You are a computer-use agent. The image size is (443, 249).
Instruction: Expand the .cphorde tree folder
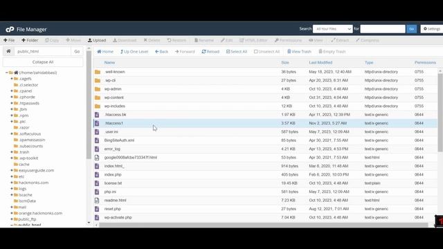12,97
